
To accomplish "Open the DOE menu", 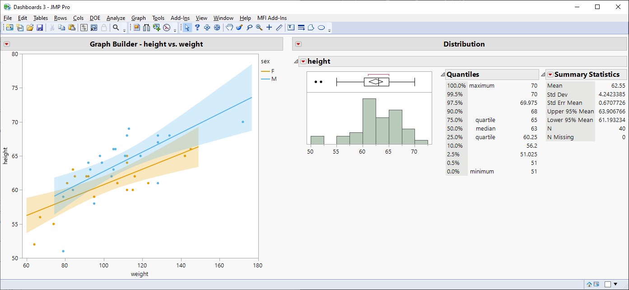I will click(95, 18).
